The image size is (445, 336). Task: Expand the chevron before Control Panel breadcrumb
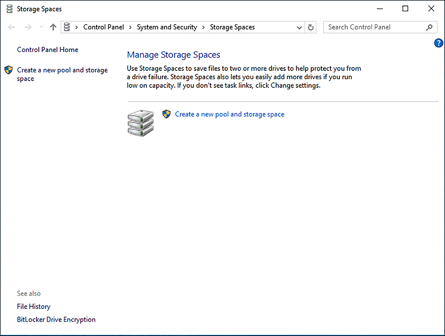[x=77, y=27]
